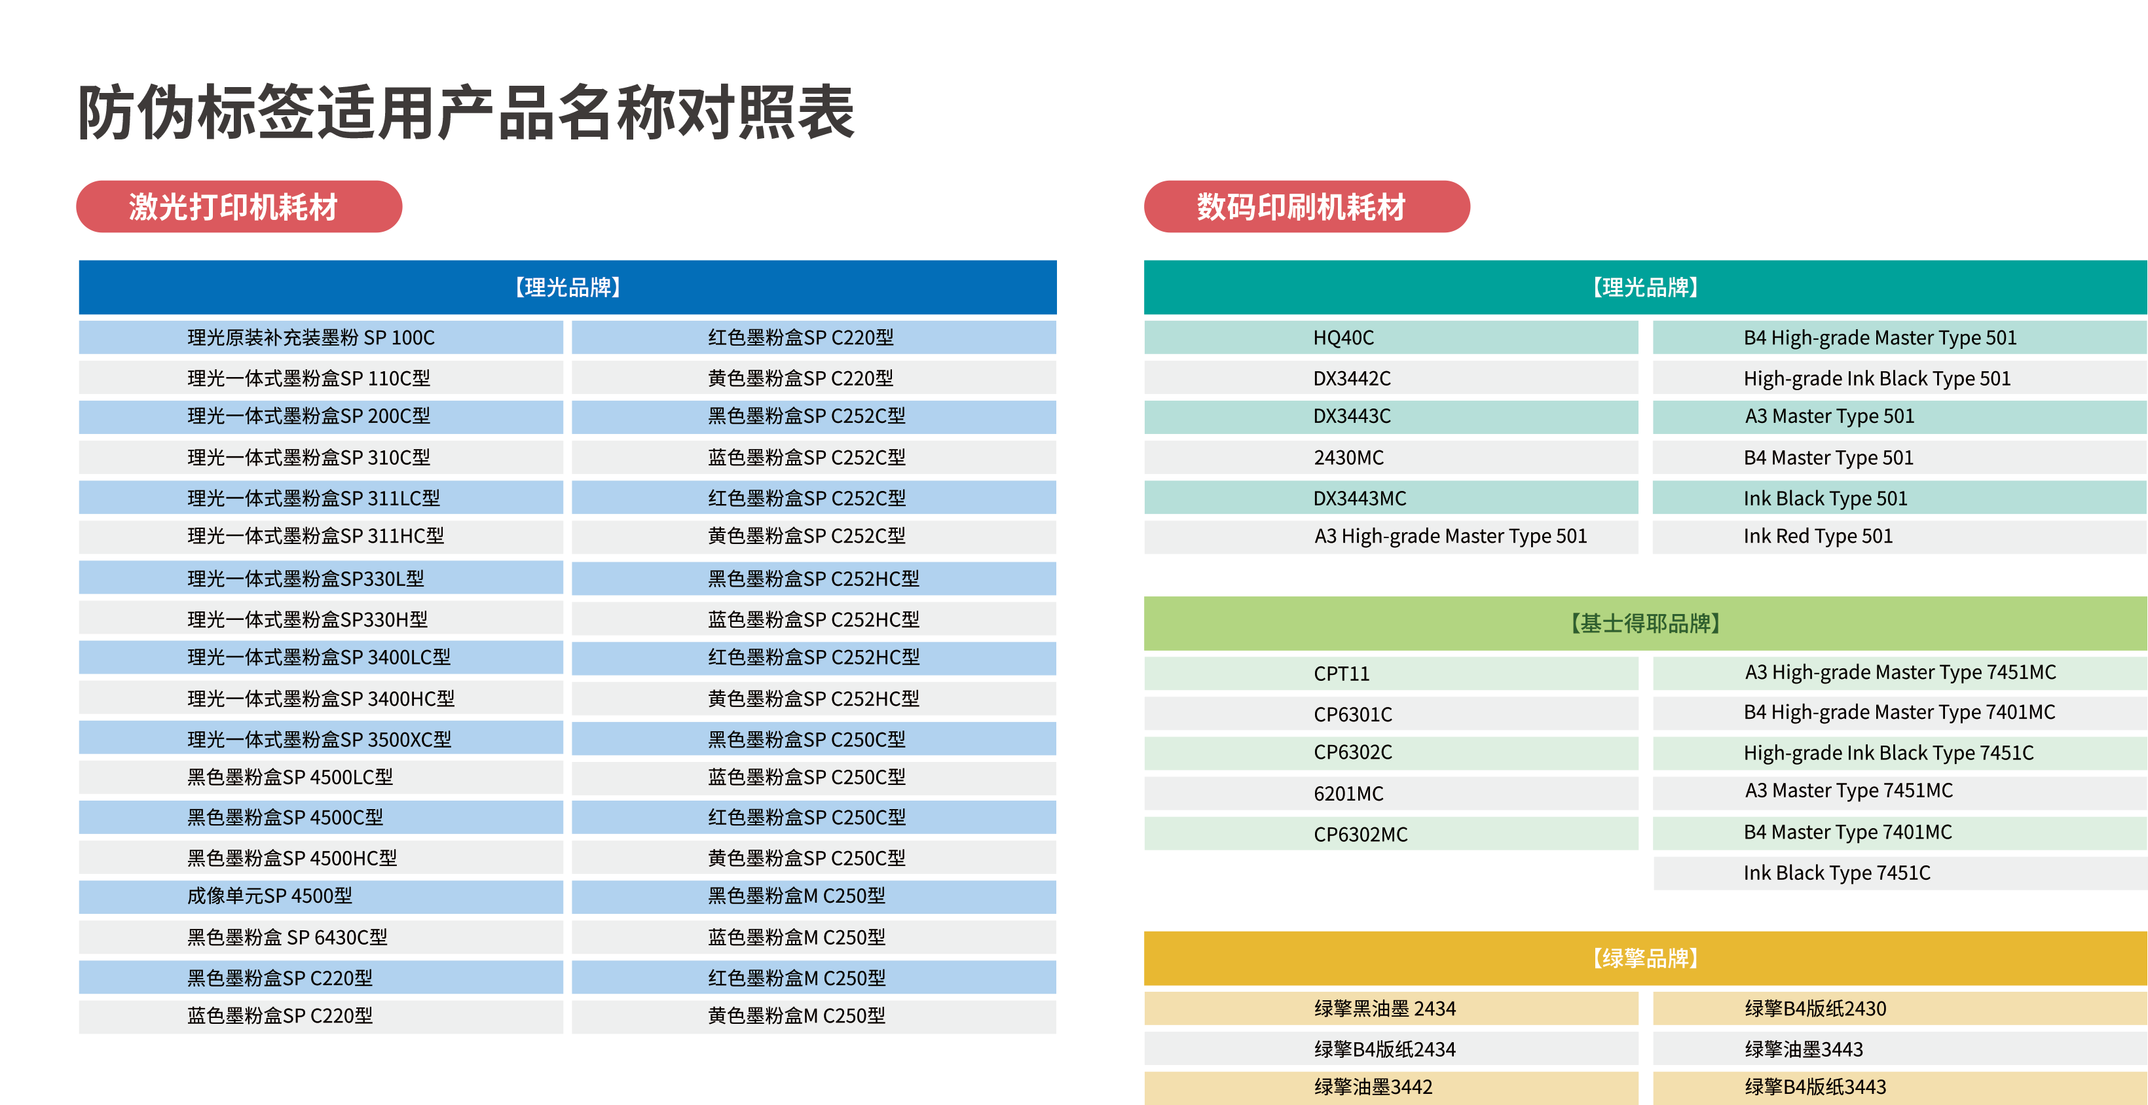Select cell 红色墨粉盒SP C250C型
Viewport: 2148px width, 1105px height.
pyautogui.click(x=814, y=818)
